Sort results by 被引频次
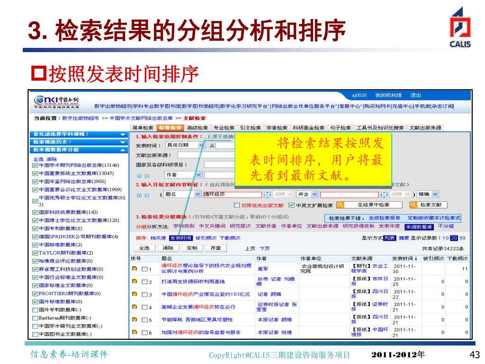 coord(206,238)
